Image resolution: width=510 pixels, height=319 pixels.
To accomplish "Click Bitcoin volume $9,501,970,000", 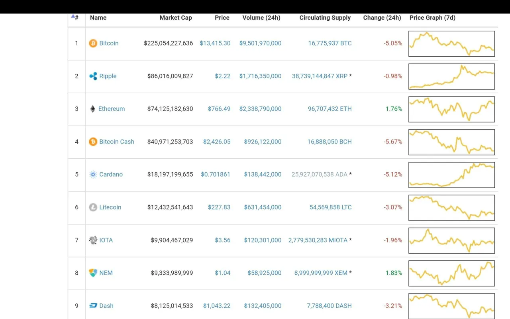I will [x=260, y=43].
